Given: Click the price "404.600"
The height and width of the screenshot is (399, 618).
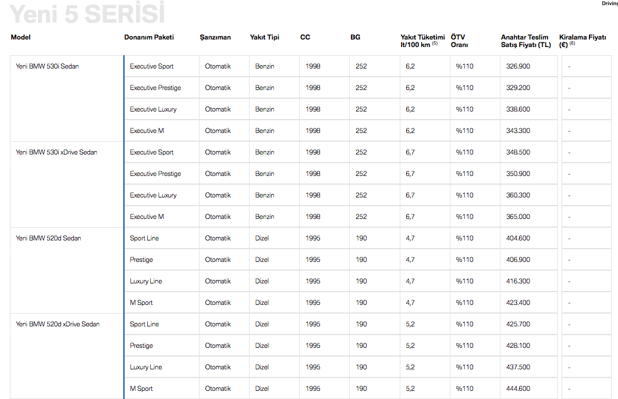Looking at the screenshot, I should (518, 238).
